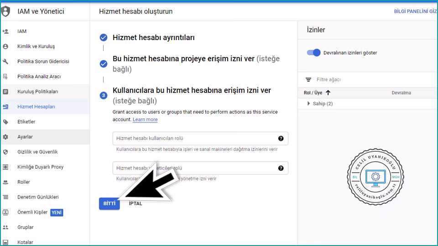Viewport: 438px width, 246px height.
Task: Open Kuruluş Politikaları menu item
Action: [45, 92]
